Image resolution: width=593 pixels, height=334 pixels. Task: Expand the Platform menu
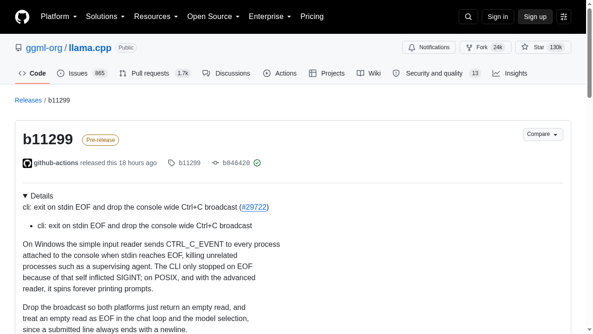tap(59, 17)
